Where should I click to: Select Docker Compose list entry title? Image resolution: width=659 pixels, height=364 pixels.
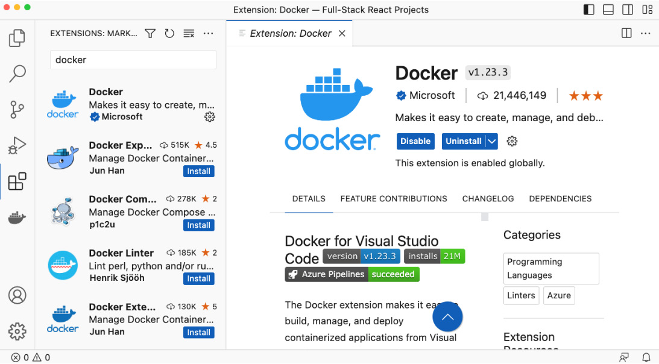coord(122,199)
